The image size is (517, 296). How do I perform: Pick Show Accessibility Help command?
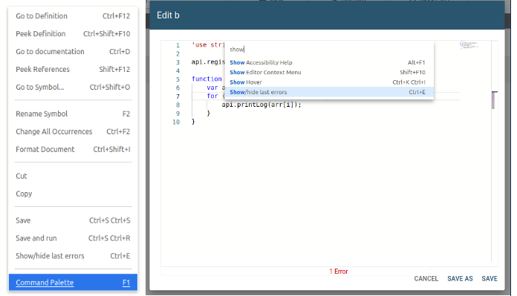click(329, 62)
